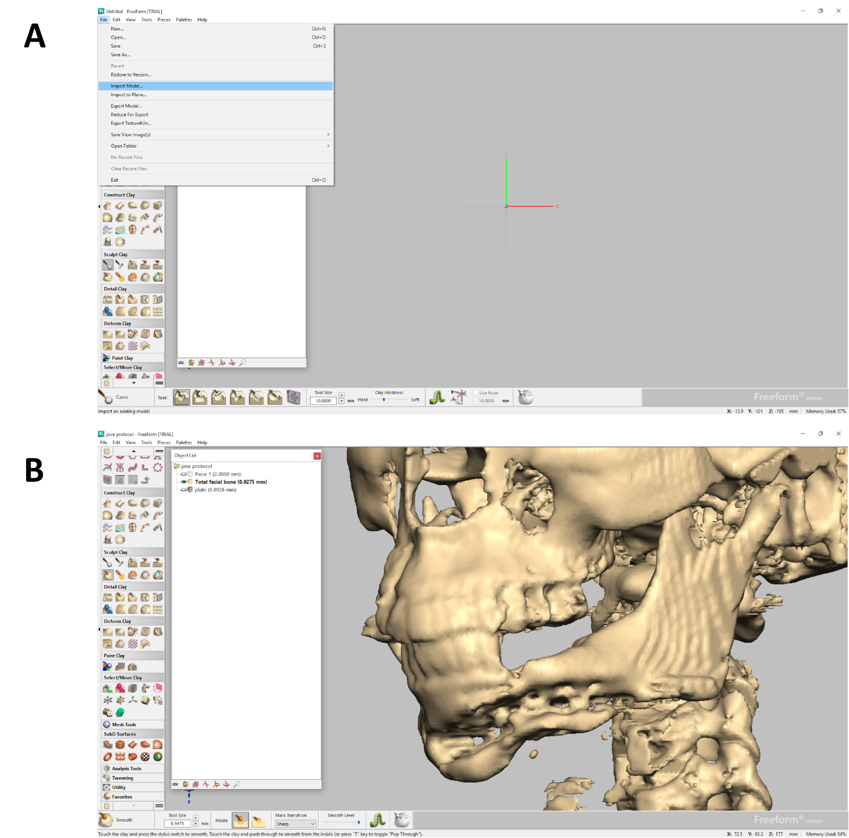Click the abc icon under bottom window's Object List
Screen dimensions: 849x838
tap(175, 784)
